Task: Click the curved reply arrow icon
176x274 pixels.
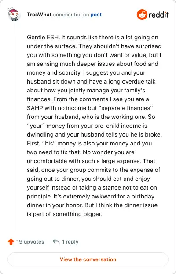Action: (56, 241)
